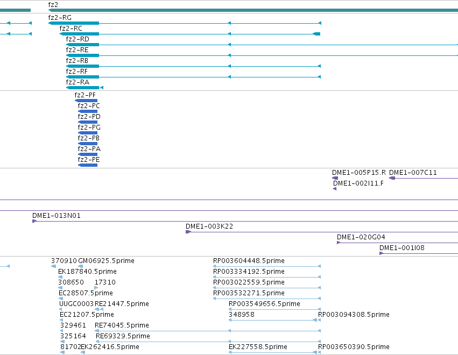The width and height of the screenshot is (458, 355).
Task: Select the EK262416.5prime EST label
Action: (x=110, y=347)
